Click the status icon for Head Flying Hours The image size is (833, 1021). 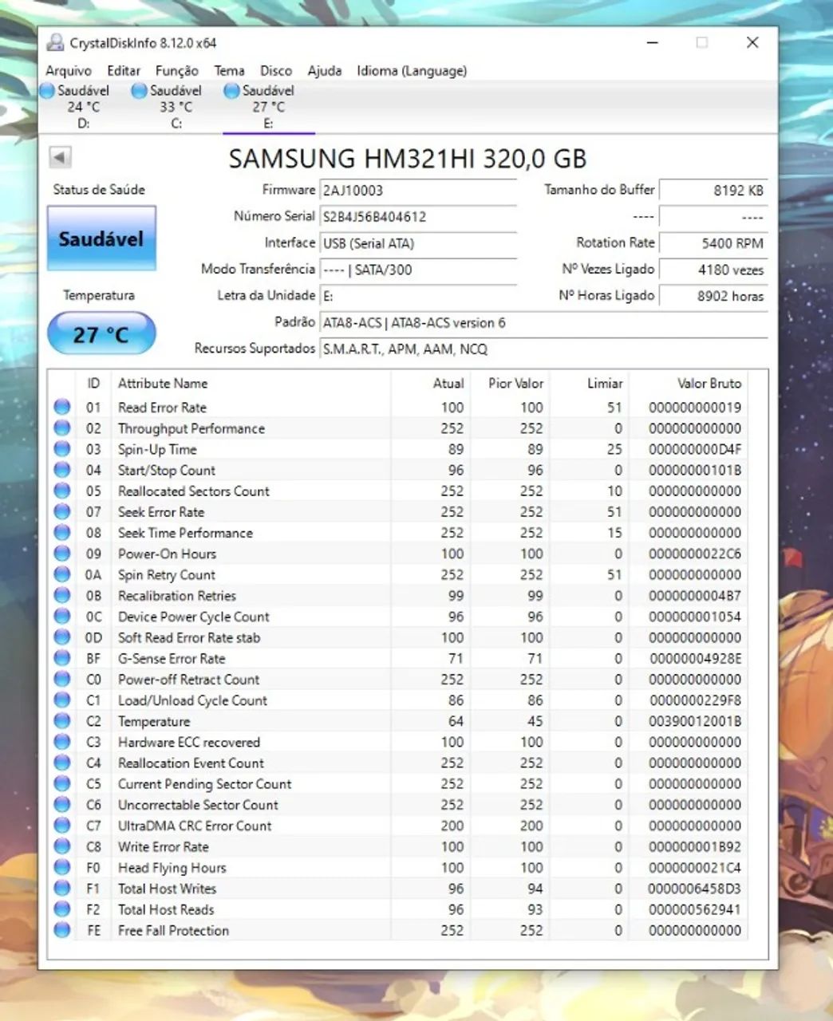point(61,868)
